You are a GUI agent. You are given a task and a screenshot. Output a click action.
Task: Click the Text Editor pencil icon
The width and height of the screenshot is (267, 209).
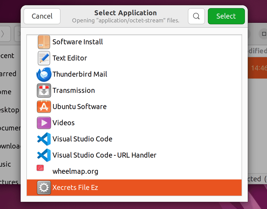pos(44,58)
